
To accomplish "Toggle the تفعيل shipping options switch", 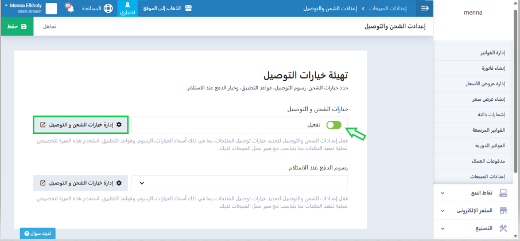I will pos(333,125).
